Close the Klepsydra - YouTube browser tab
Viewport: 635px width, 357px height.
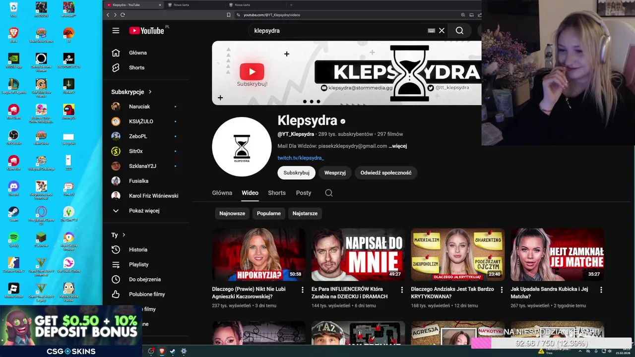[160, 5]
